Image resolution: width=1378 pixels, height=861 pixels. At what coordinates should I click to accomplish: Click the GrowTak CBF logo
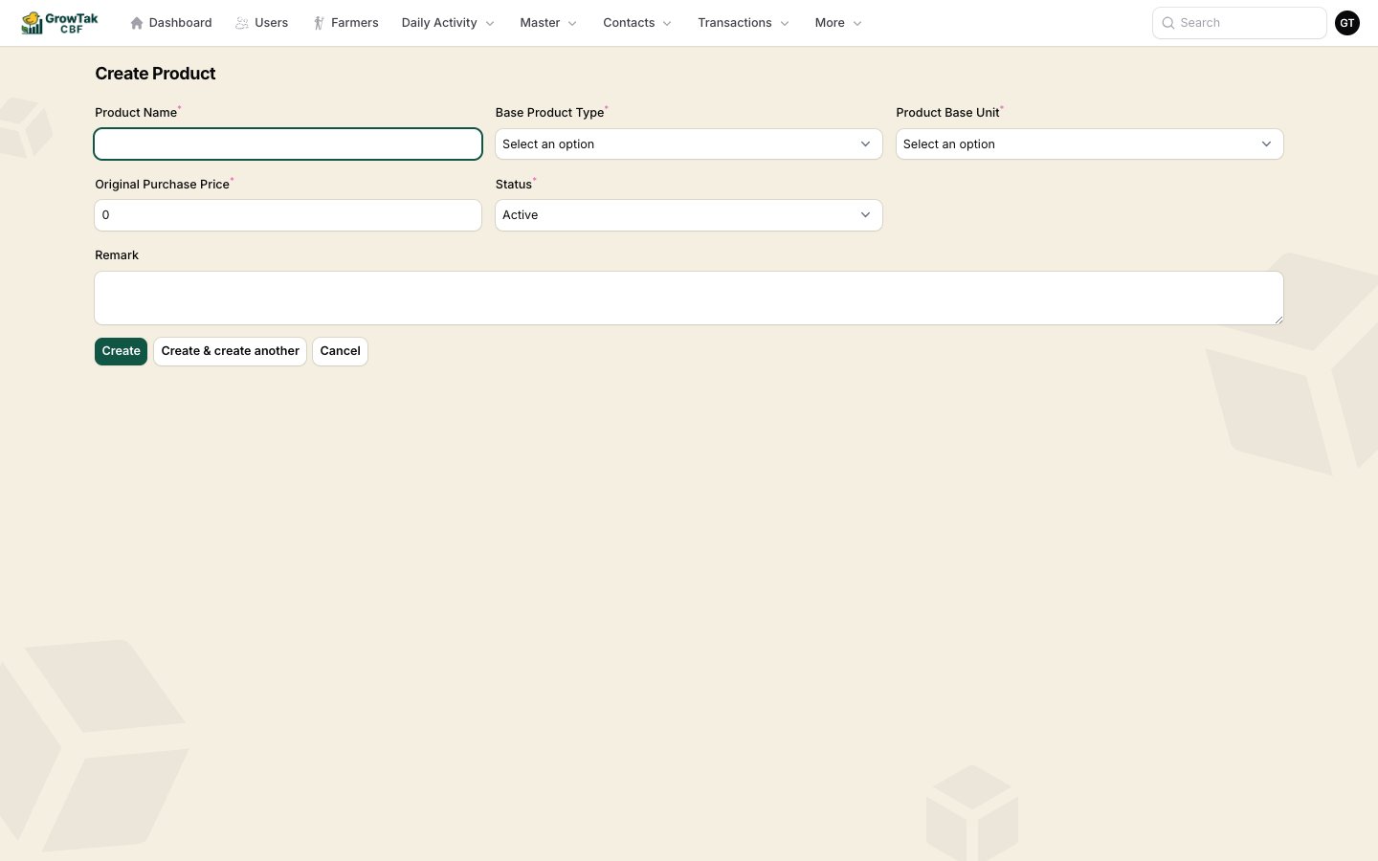(59, 23)
